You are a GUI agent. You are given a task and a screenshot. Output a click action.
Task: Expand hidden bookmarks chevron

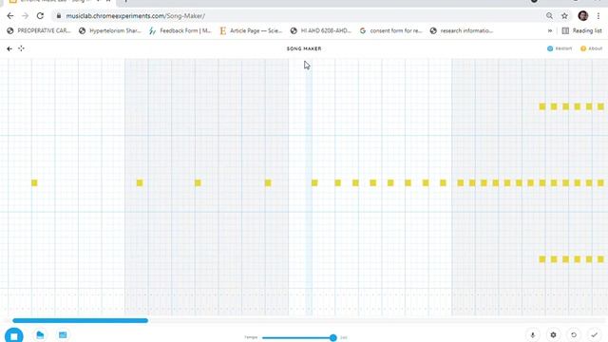(550, 30)
